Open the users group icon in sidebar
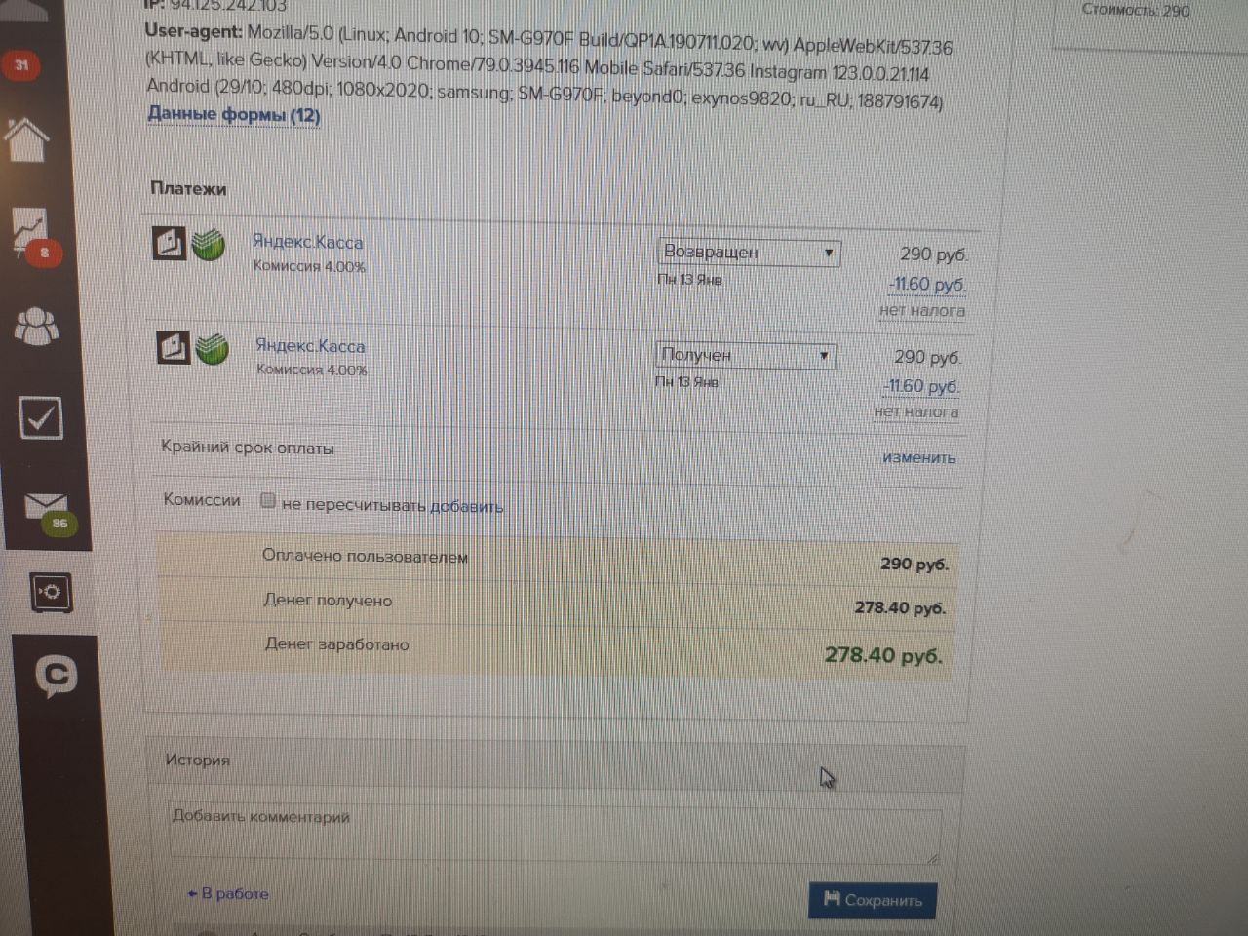The width and height of the screenshot is (1248, 936). (36, 326)
